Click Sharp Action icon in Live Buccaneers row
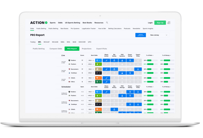The width and height of the screenshot is (203, 138). [x=106, y=69]
